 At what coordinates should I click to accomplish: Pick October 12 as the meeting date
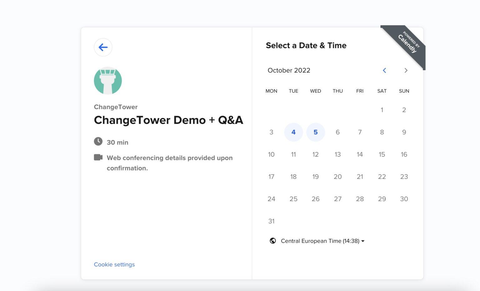tap(316, 154)
